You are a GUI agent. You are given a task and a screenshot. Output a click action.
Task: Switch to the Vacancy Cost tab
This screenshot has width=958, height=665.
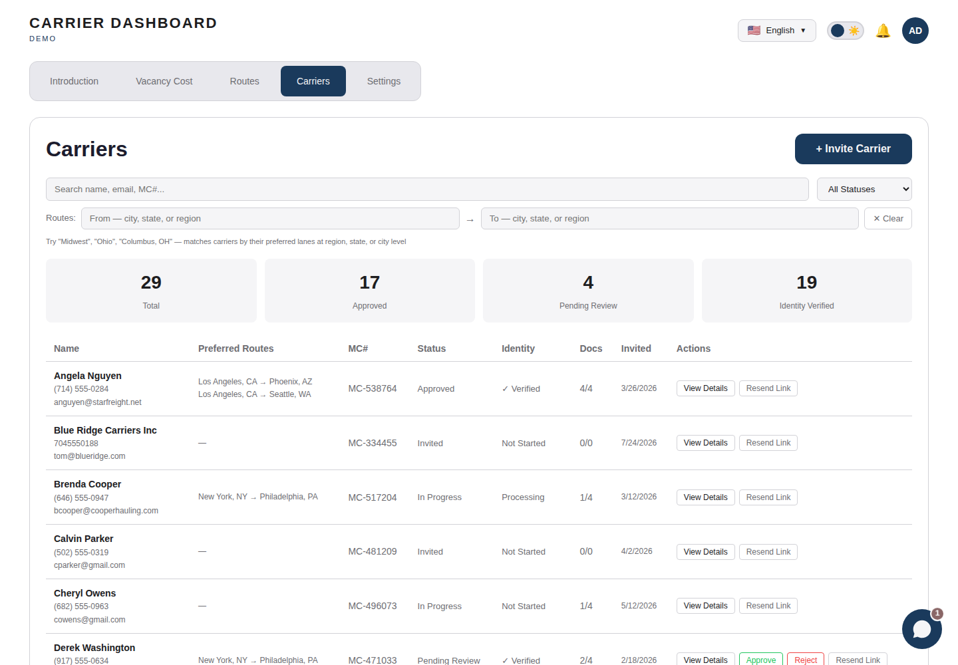coord(164,81)
